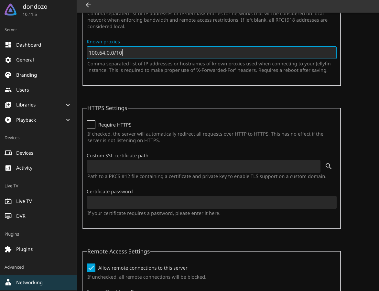Expand the Libraries submenu chevron

pos(68,105)
